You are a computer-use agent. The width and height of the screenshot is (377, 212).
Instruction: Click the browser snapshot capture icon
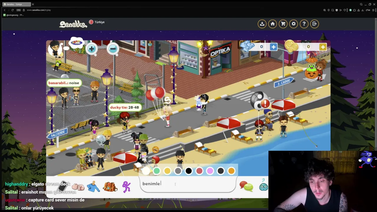333,10
